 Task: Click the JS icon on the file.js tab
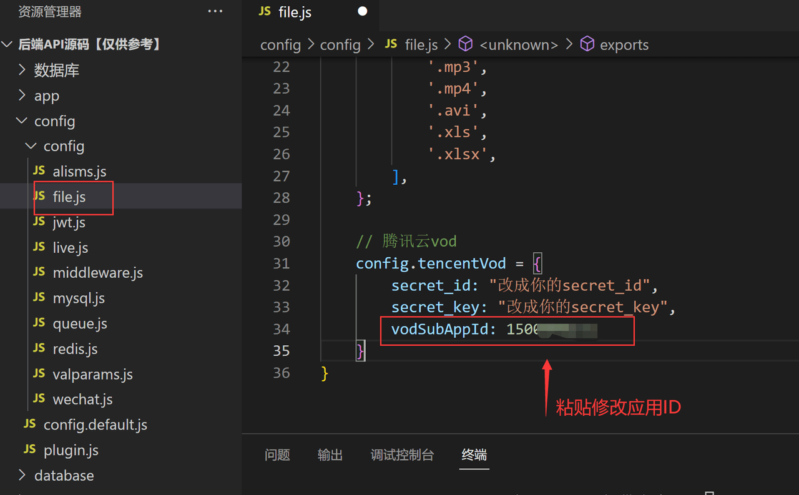pos(265,11)
